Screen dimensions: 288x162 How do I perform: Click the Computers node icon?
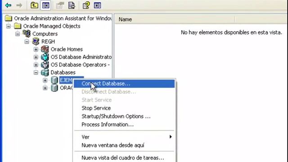click(x=27, y=33)
